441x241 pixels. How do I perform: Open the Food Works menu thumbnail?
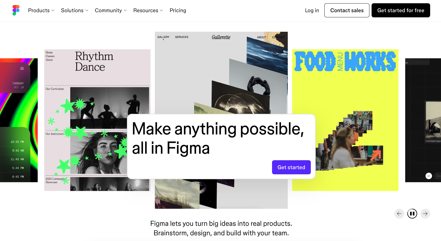pyautogui.click(x=345, y=120)
